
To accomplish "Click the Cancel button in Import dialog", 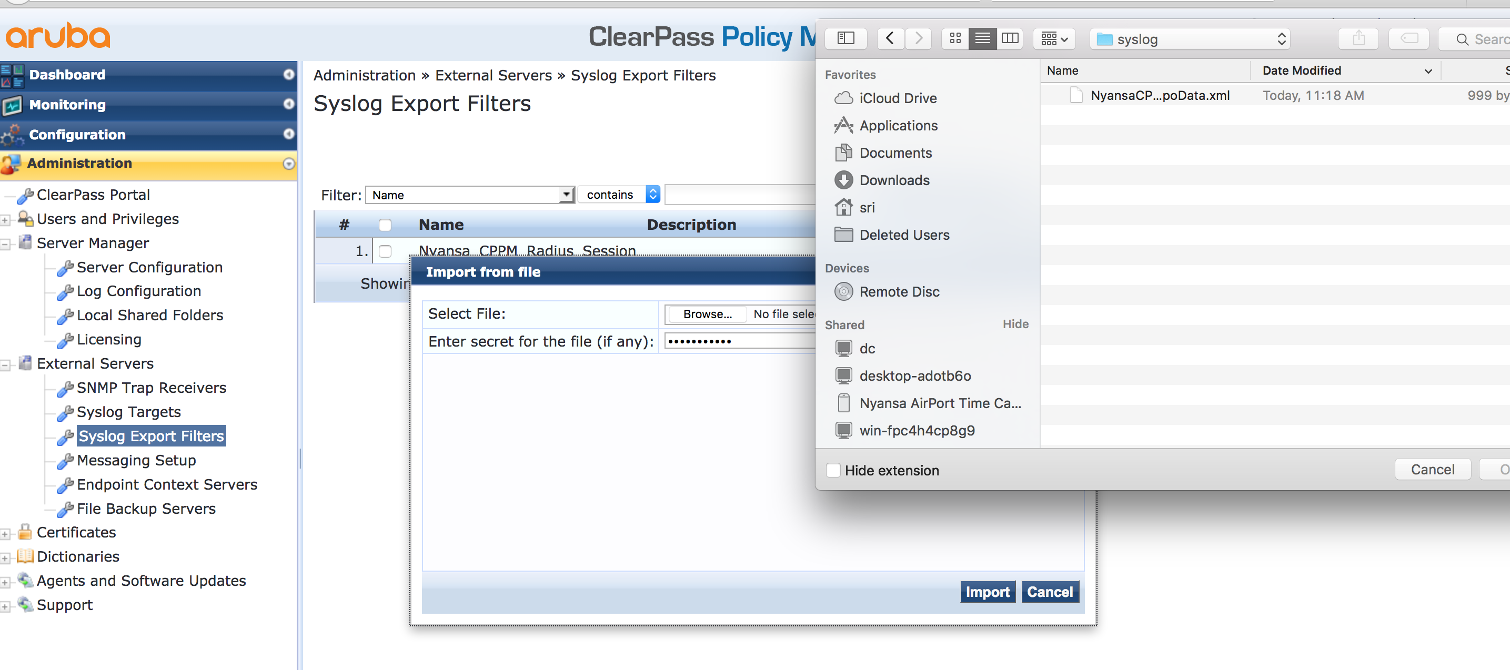I will (1049, 591).
